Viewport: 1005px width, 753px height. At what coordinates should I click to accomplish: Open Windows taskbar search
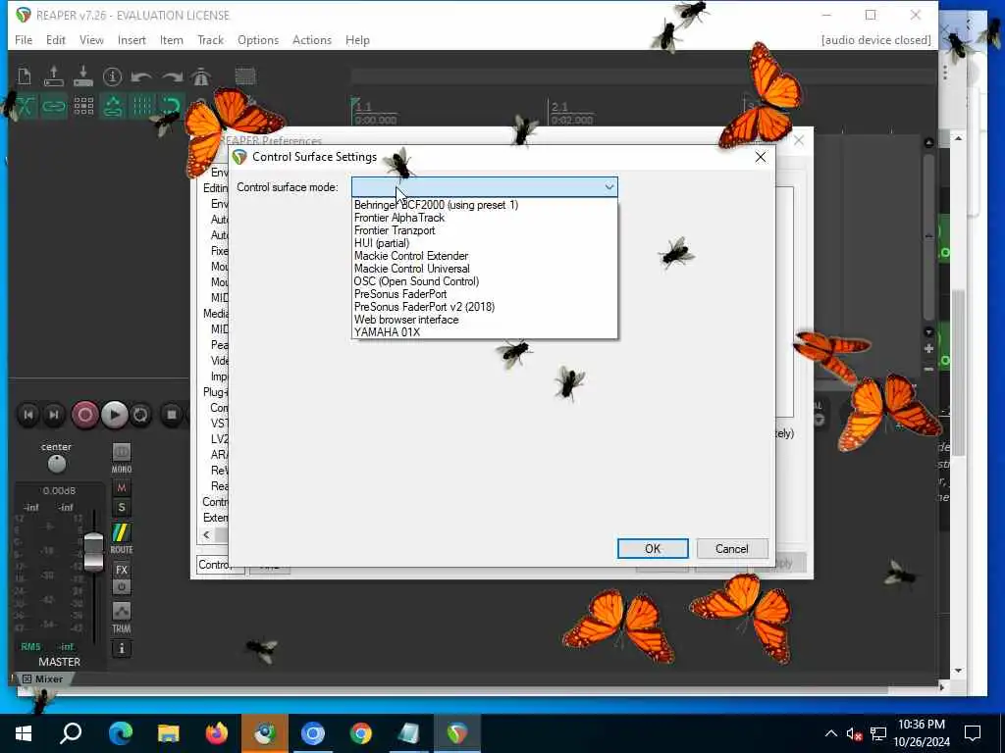71,733
